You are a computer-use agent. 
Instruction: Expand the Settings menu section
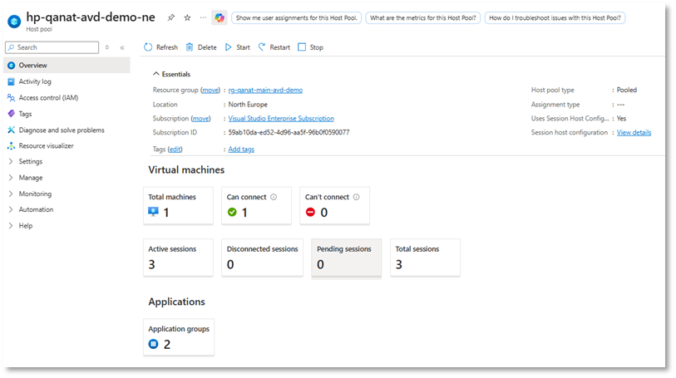pyautogui.click(x=11, y=162)
